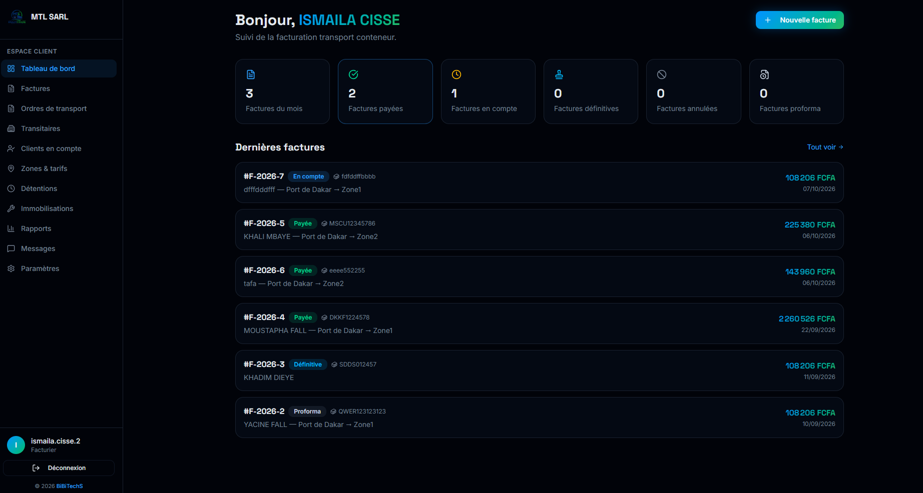Open the BiBiTechS footer link
The width and height of the screenshot is (923, 493).
(x=70, y=486)
